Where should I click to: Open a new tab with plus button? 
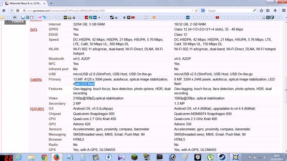point(51,3)
